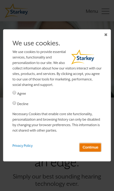Click the 'technology ever.' text line
114x191 pixels.
(x=57, y=184)
